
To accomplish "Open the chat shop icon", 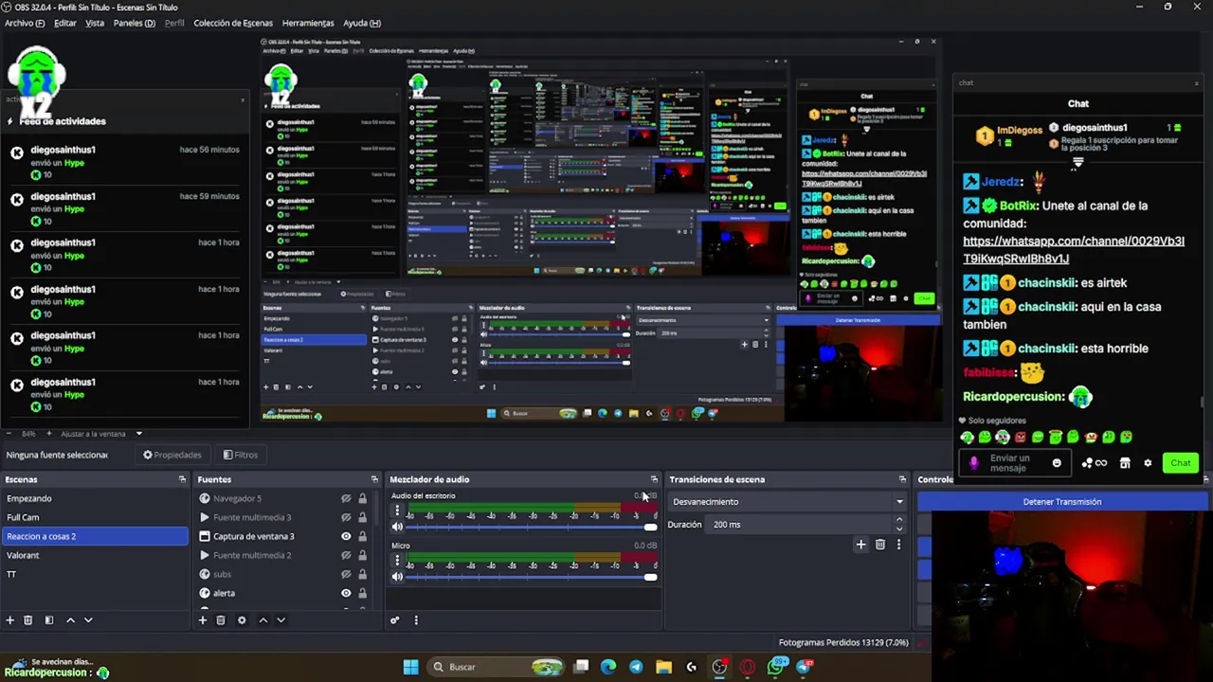I will [1125, 463].
